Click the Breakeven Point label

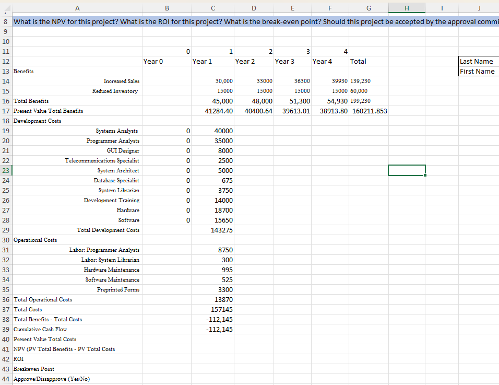33,369
